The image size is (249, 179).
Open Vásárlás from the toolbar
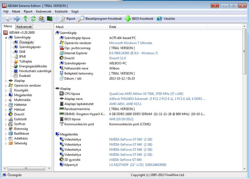click(x=166, y=19)
